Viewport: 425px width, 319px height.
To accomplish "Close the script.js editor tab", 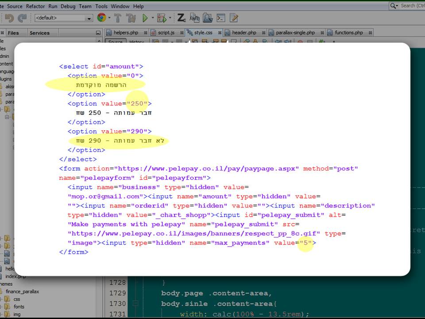I will [x=182, y=33].
